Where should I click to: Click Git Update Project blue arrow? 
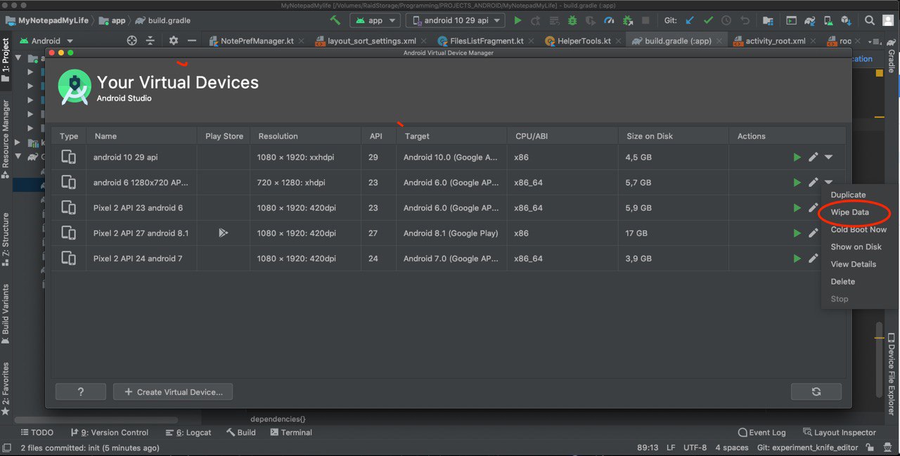[690, 20]
